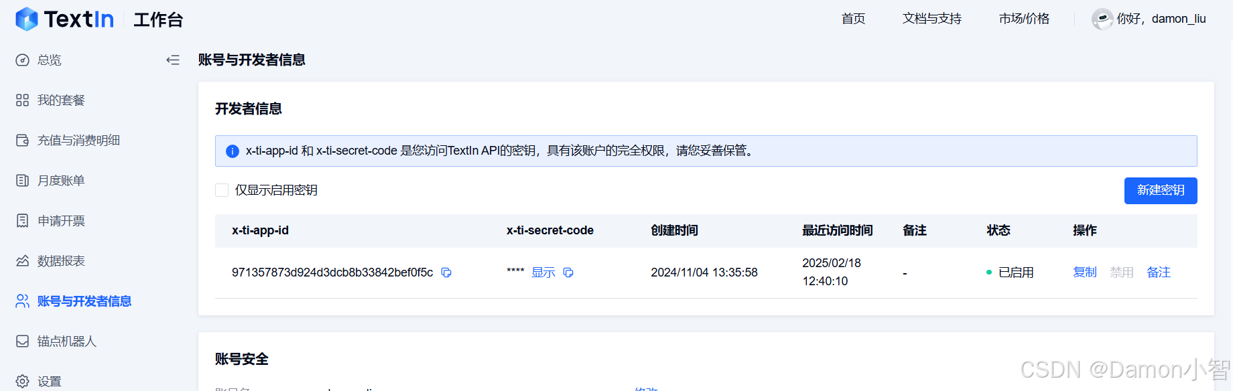Viewport: 1233px width, 391px height.
Task: Click the 开发者信息 section heading
Action: (x=249, y=109)
